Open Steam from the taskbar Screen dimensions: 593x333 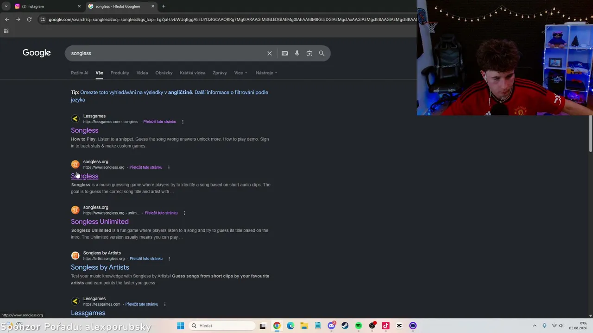[345, 326]
